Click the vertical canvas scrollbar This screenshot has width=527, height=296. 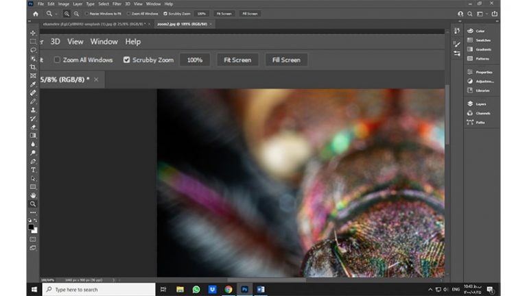point(447,114)
